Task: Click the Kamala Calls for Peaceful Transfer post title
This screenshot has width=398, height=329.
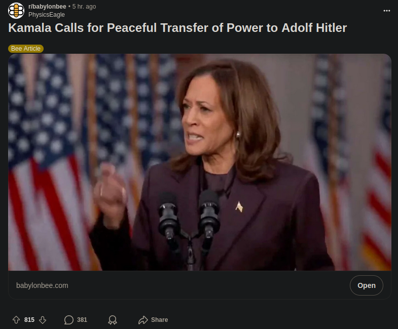Action: tap(177, 28)
